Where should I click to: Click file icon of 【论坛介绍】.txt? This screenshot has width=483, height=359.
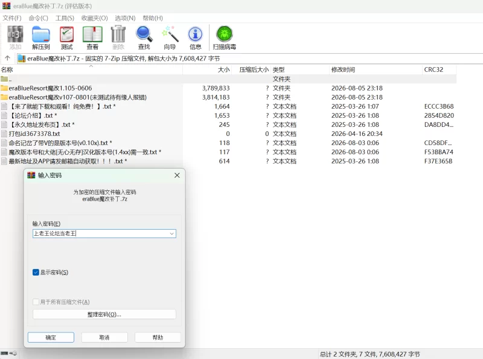(x=4, y=115)
